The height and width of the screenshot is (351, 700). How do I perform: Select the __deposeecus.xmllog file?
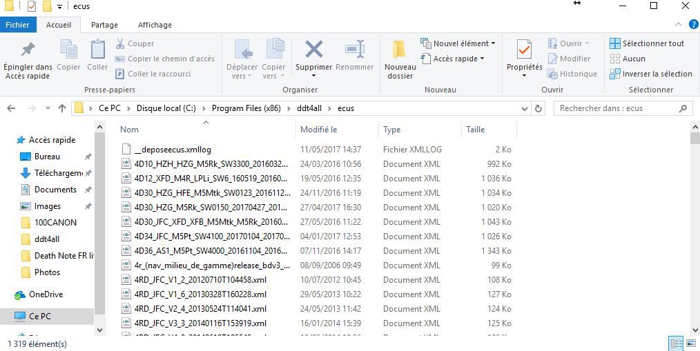point(173,150)
